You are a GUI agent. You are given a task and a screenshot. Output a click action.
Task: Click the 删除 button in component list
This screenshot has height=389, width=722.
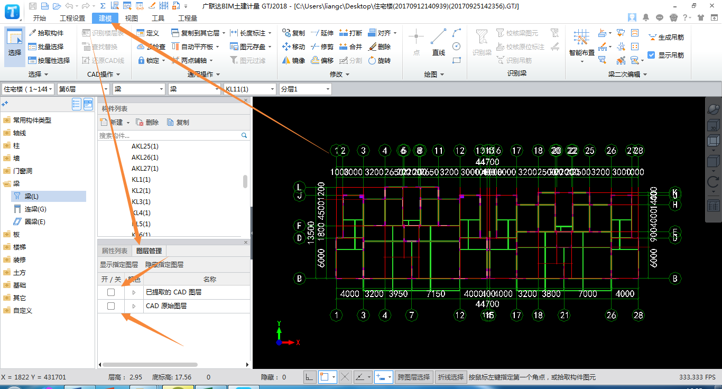click(147, 122)
